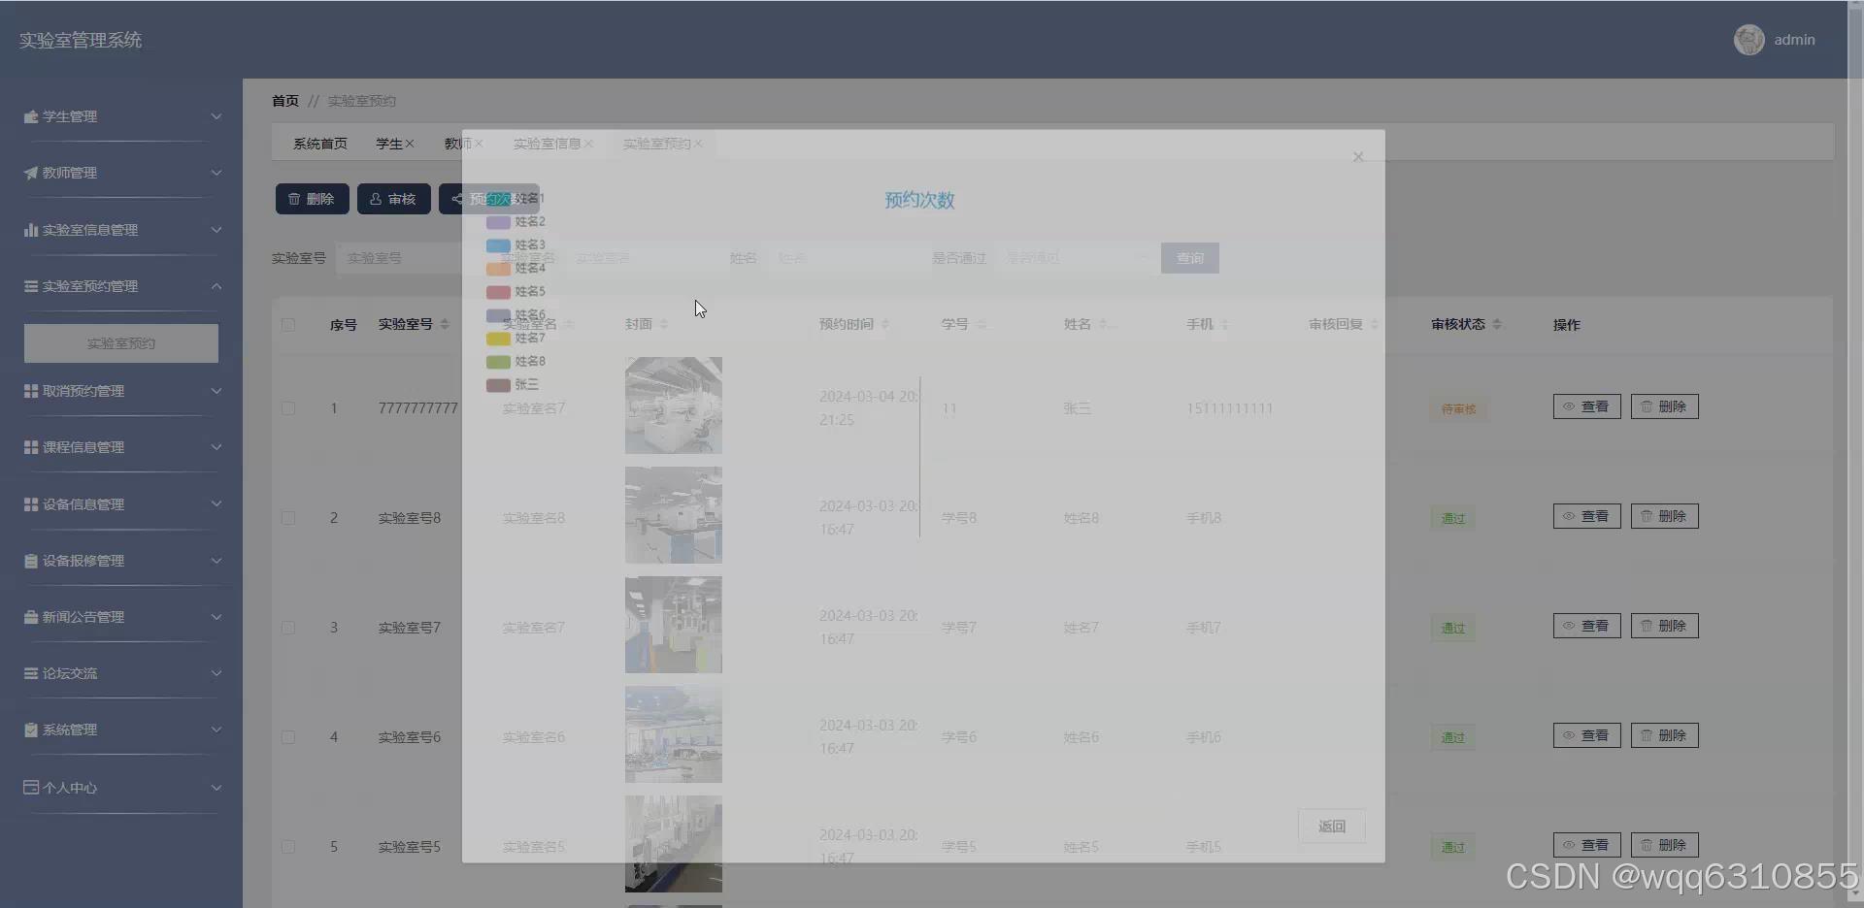This screenshot has height=908, width=1864.
Task: Sort by 学号 column arrows
Action: pos(981,324)
